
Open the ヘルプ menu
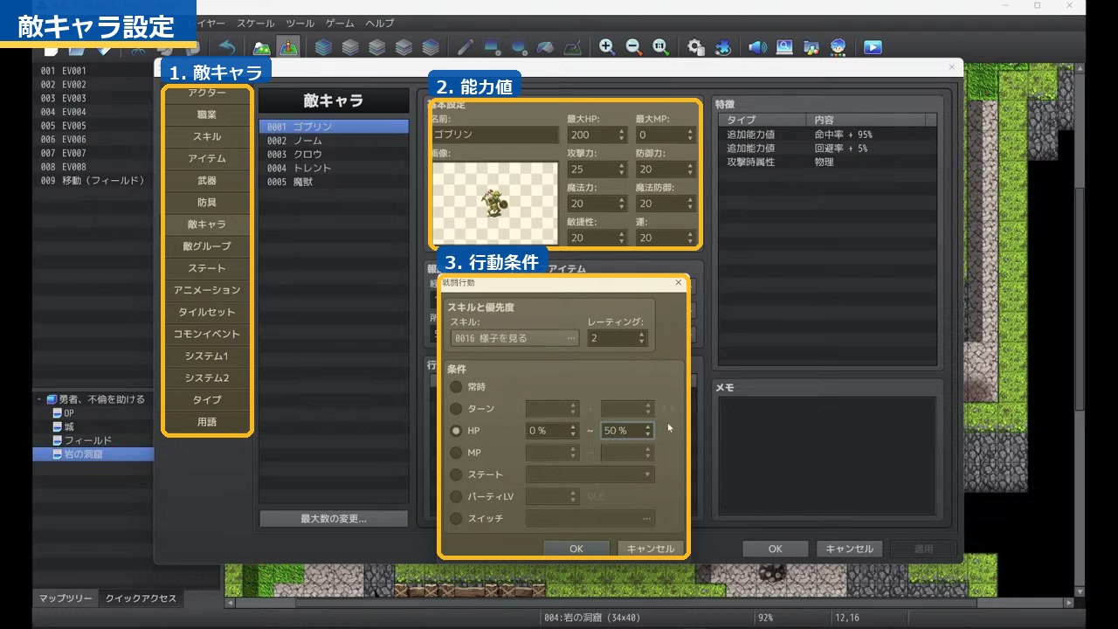pos(380,24)
